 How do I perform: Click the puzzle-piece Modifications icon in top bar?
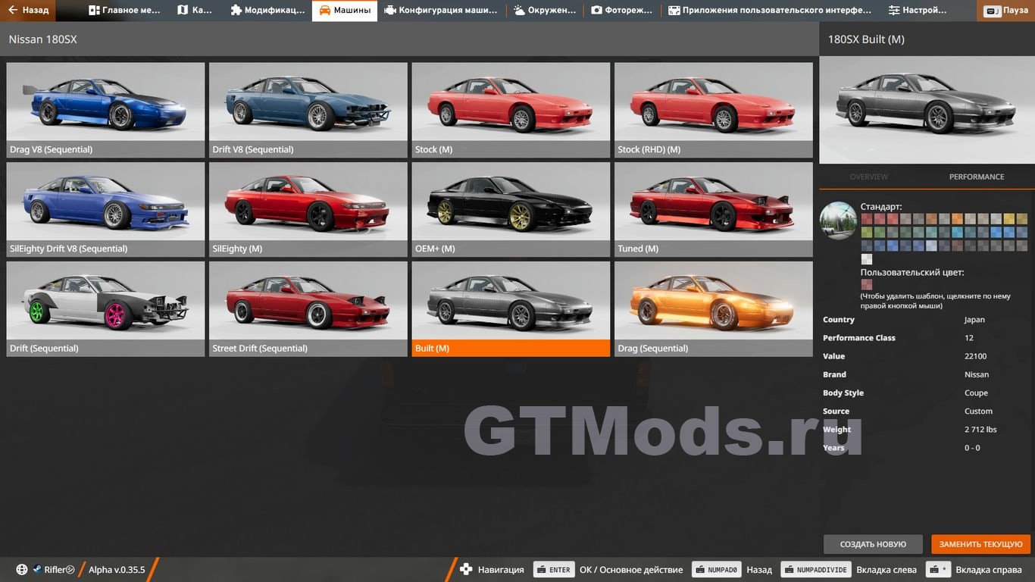tap(236, 11)
